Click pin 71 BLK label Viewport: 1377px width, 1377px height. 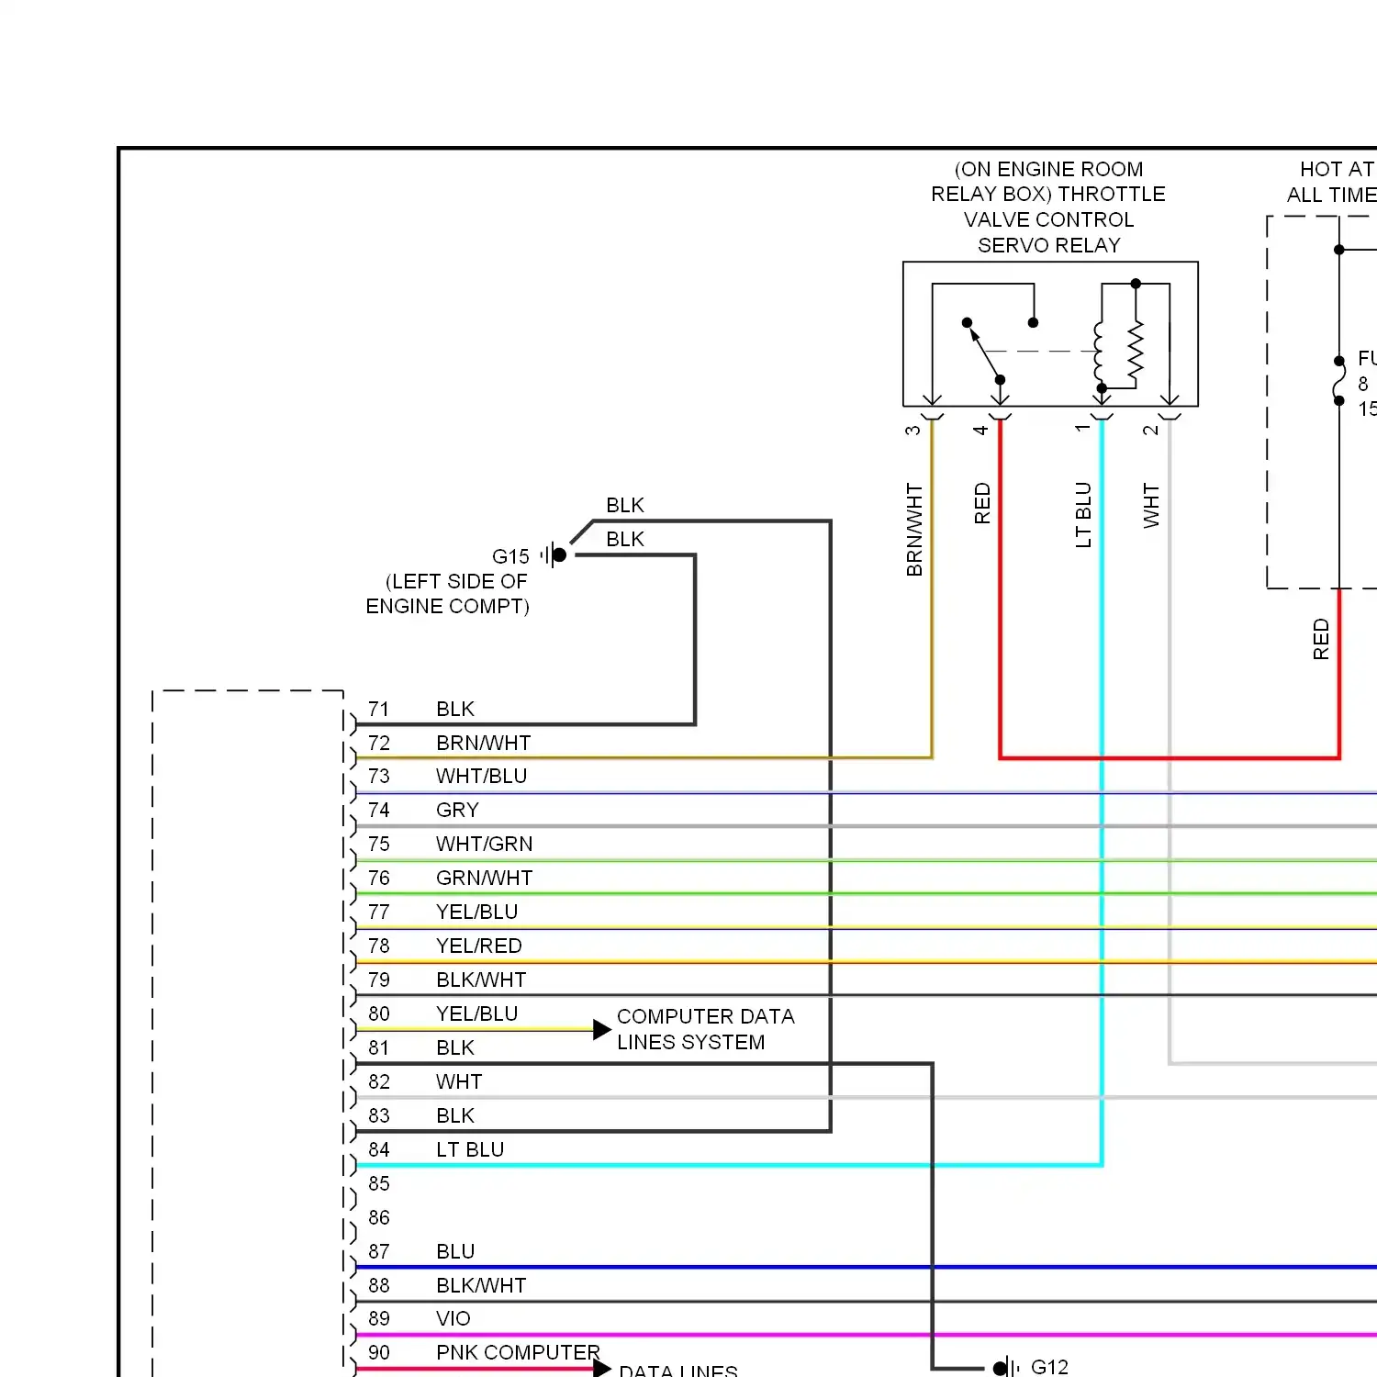point(455,709)
